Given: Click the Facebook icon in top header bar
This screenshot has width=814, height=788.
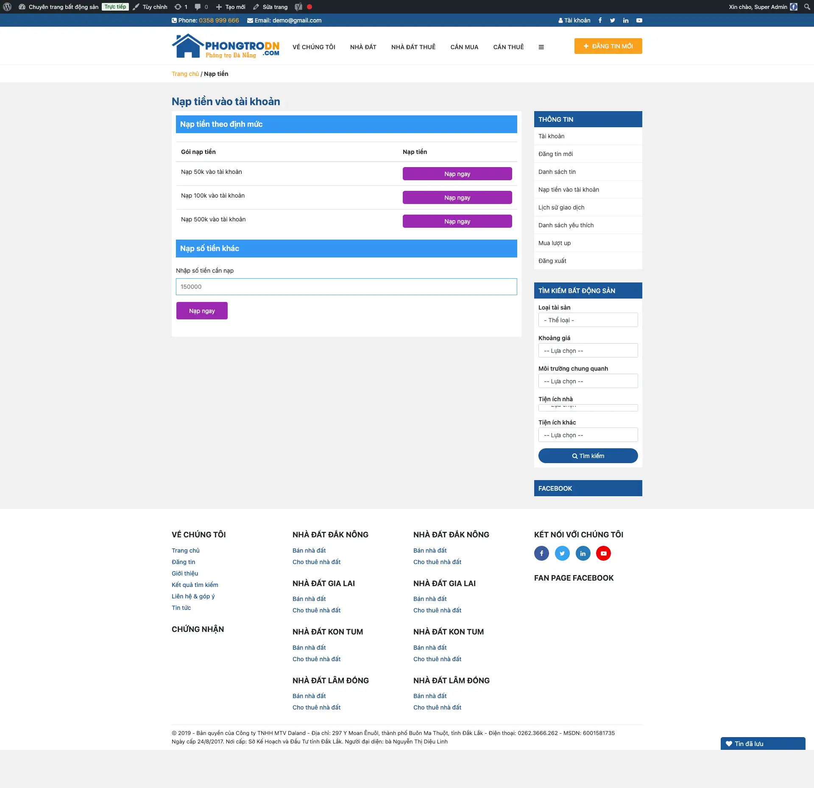Looking at the screenshot, I should pos(600,20).
